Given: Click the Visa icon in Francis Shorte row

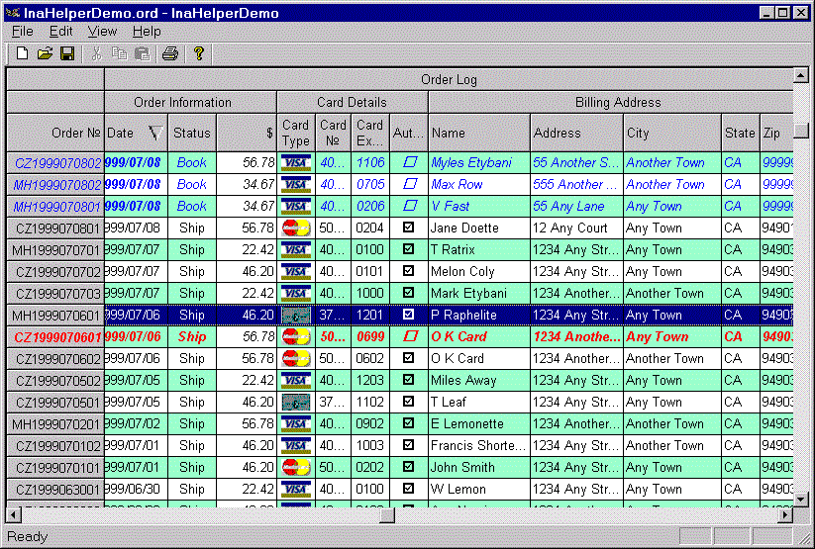Looking at the screenshot, I should click(x=296, y=446).
